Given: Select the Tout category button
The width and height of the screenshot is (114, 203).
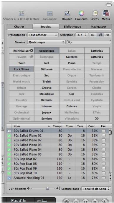Looking at the screenshot, I should pos(22,63).
